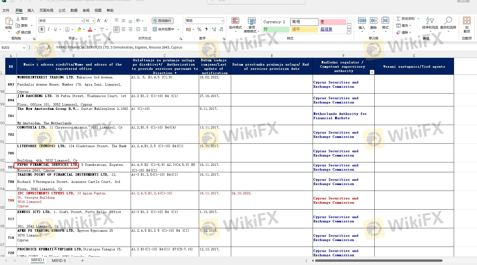Open the font name dropdown
The height and width of the screenshot is (265, 477).
(x=82, y=21)
